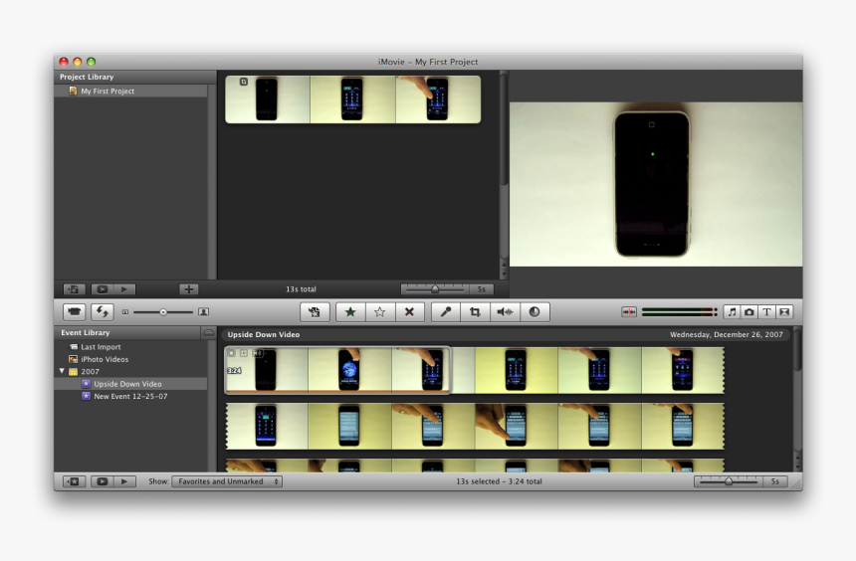Open the Photos browser camera icon
This screenshot has height=561, width=856.
(x=749, y=312)
